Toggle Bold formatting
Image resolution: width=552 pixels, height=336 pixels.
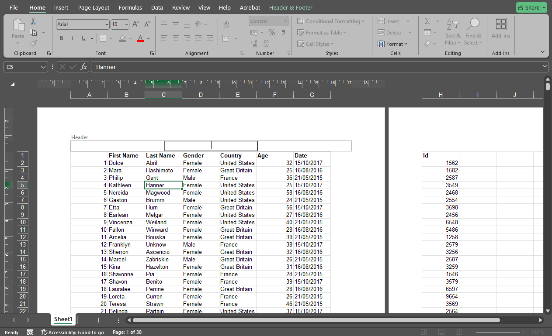point(61,38)
